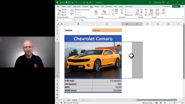Select the orange Camaro input cell
The height and width of the screenshot is (104, 185).
tap(107, 30)
